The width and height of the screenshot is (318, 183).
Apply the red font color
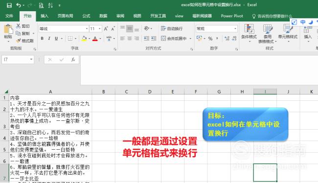tap(95, 38)
